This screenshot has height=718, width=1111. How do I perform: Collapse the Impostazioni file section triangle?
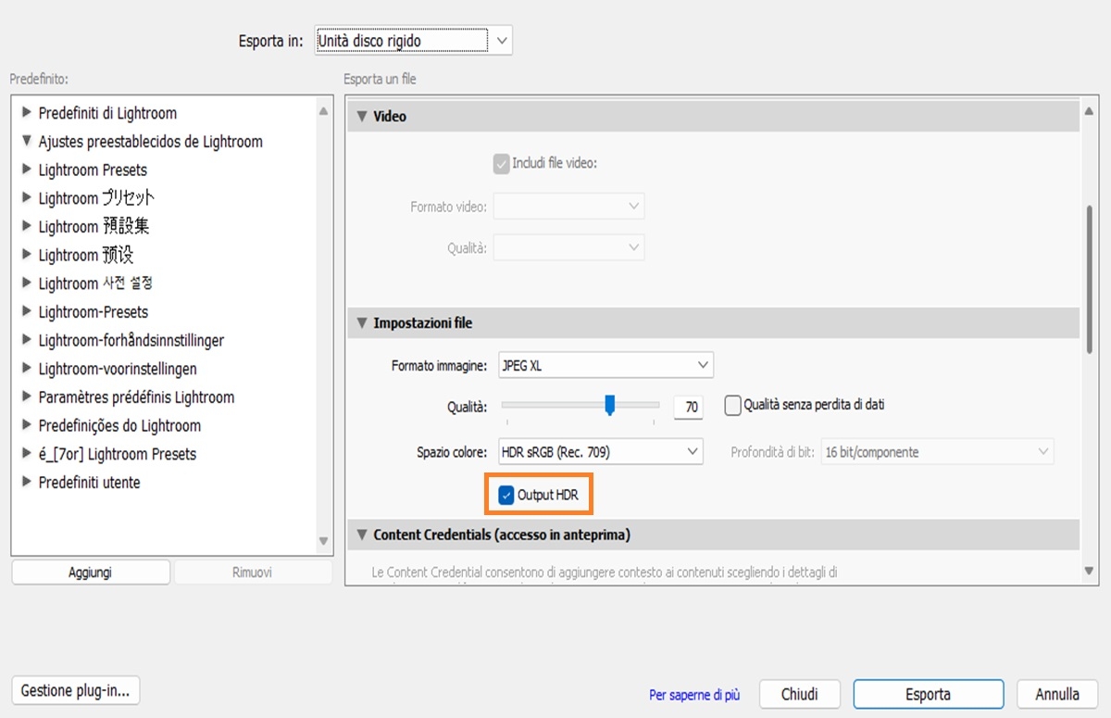point(361,323)
